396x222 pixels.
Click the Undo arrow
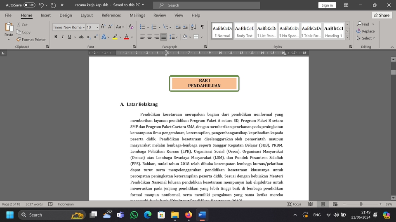[x=41, y=5]
